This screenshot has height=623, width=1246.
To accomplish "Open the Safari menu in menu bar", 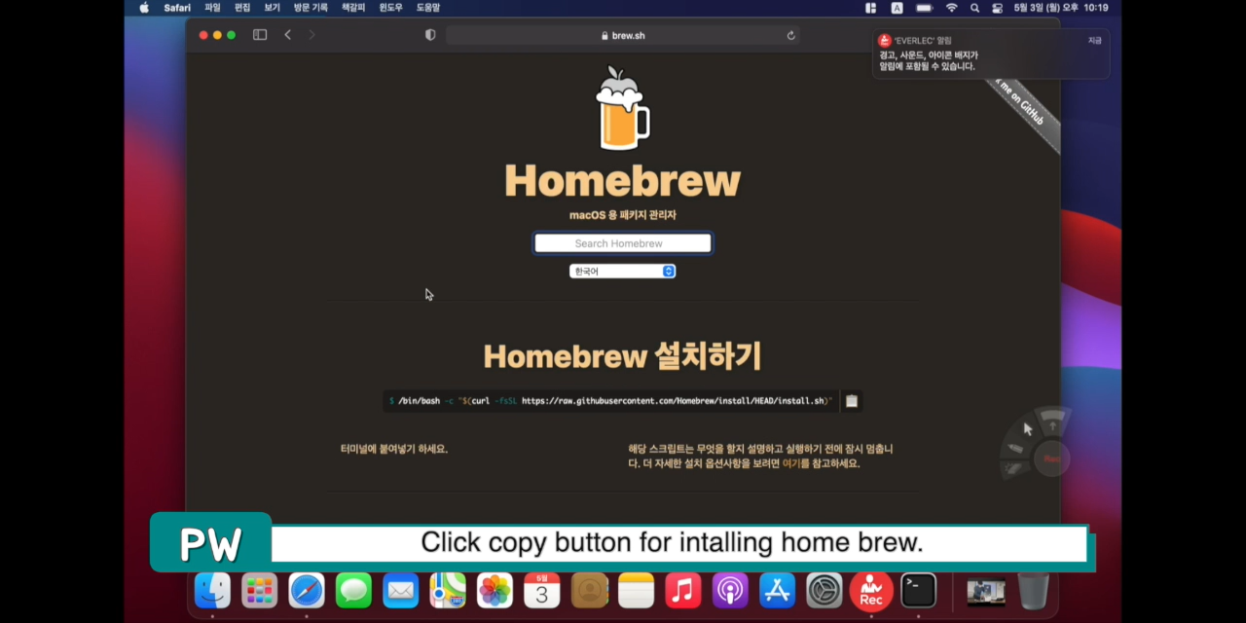I will [177, 8].
